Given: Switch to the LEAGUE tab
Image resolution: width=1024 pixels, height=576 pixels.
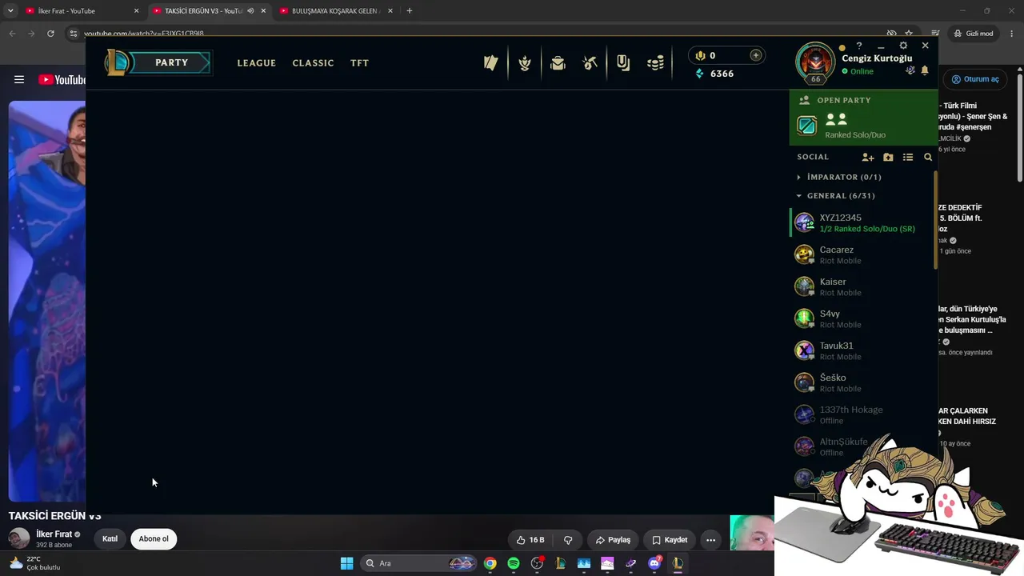Looking at the screenshot, I should 257,63.
